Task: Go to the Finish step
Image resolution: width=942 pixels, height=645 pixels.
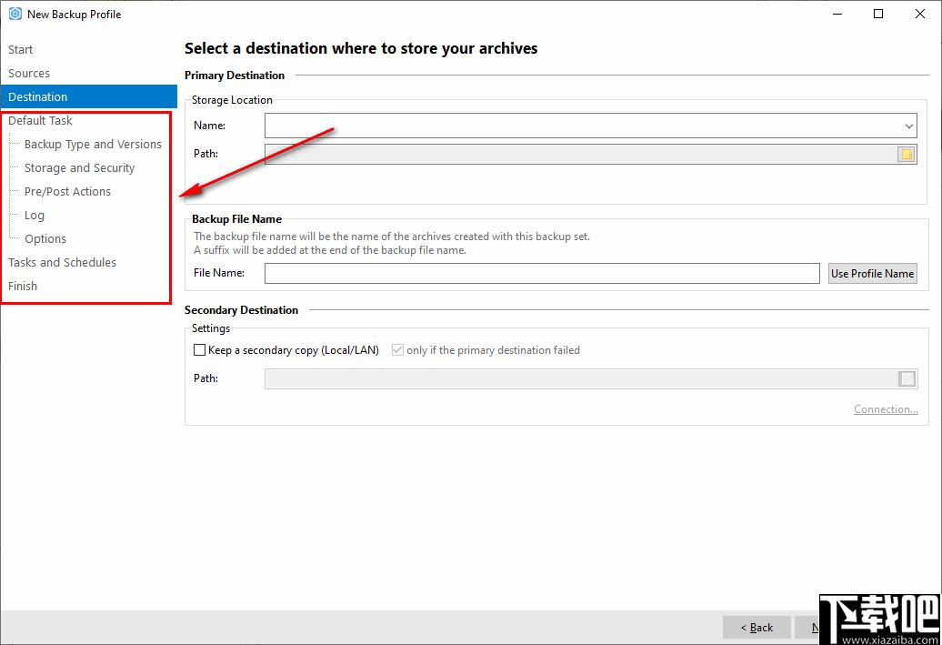Action: [22, 287]
